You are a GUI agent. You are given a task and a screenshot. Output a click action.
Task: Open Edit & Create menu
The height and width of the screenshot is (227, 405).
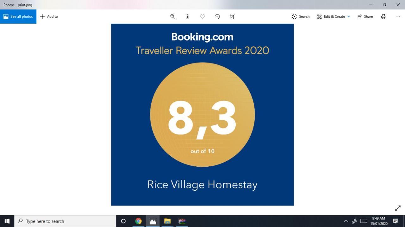point(333,16)
